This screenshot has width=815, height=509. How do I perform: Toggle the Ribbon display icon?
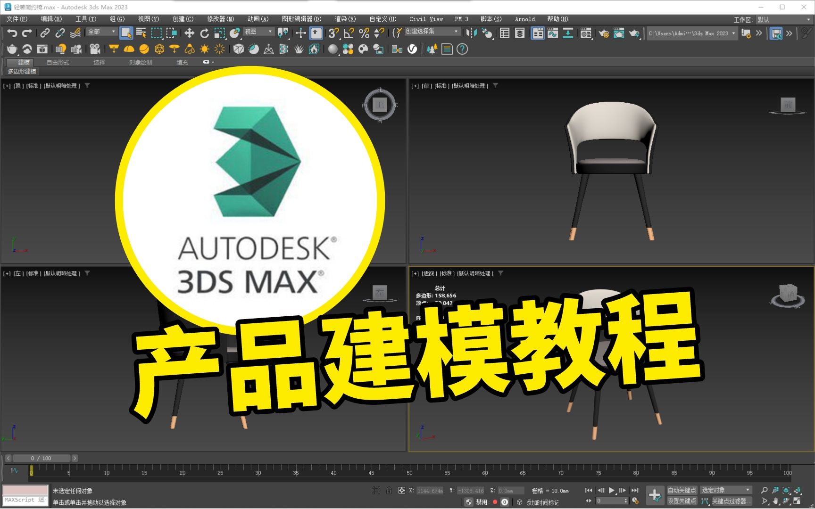point(538,33)
